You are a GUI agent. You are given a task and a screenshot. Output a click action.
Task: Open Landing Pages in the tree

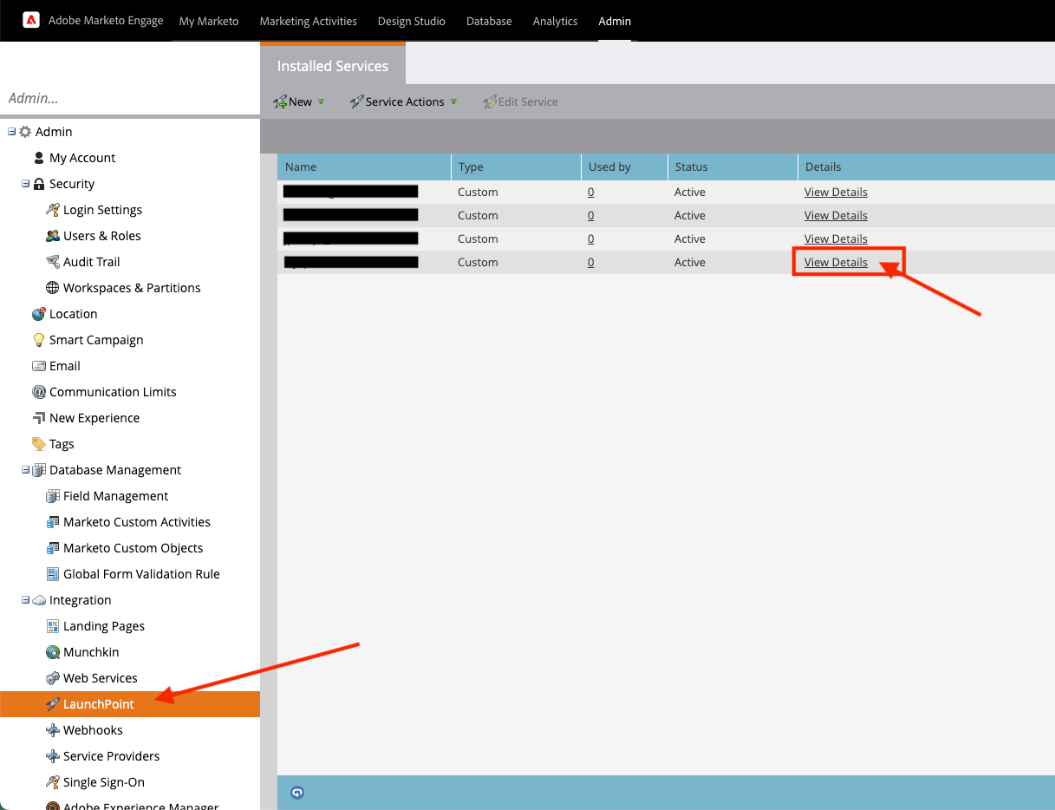click(x=104, y=626)
